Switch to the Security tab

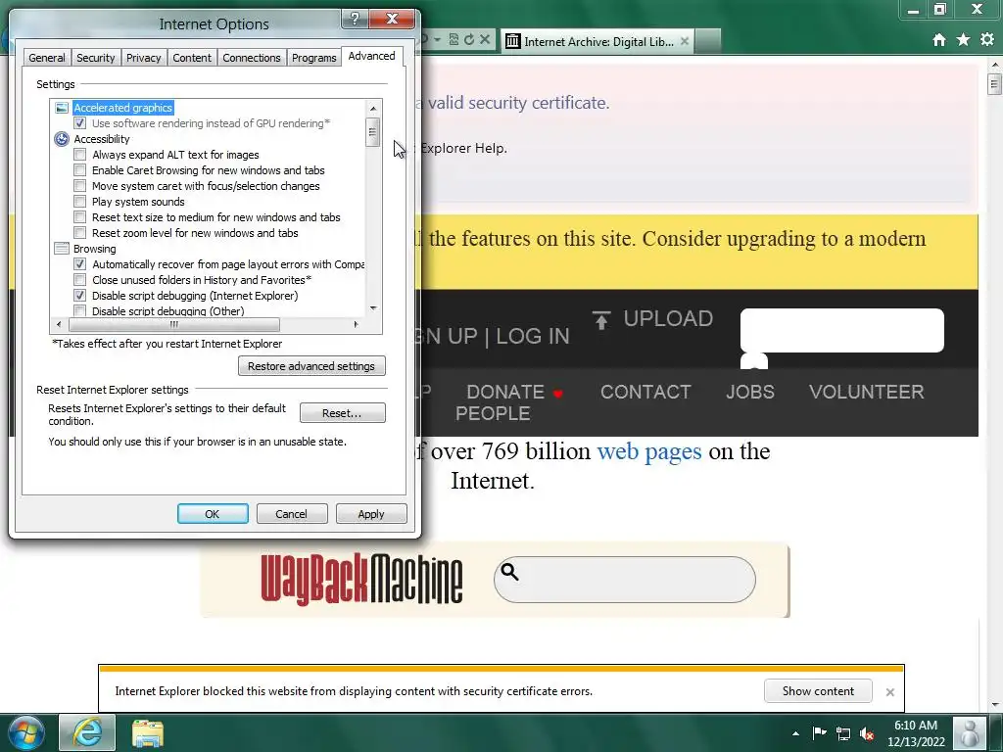[x=95, y=58]
